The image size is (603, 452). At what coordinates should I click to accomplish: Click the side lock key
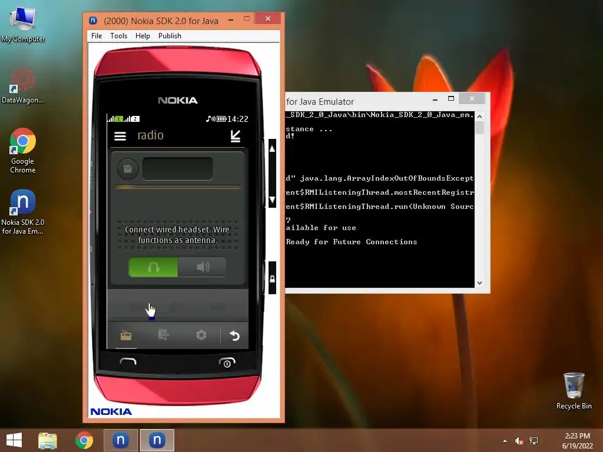click(x=272, y=278)
